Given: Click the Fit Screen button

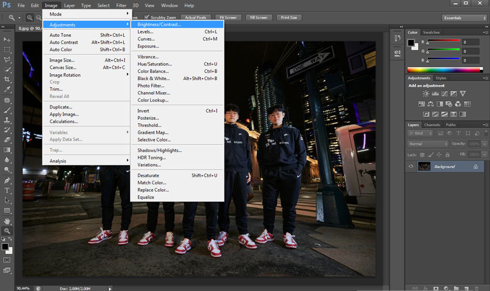Looking at the screenshot, I should 228,17.
